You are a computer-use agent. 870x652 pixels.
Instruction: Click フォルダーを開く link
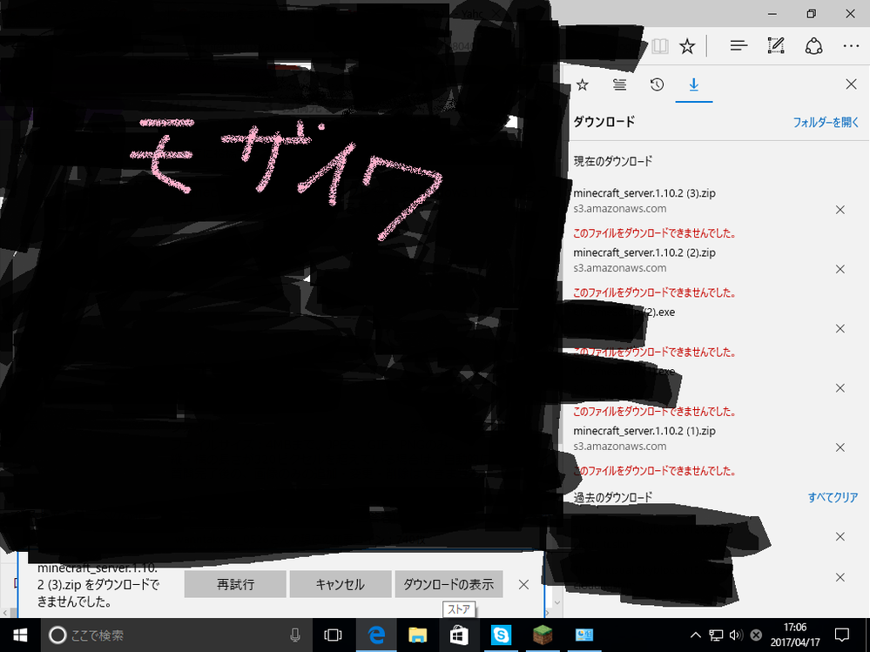(x=826, y=123)
